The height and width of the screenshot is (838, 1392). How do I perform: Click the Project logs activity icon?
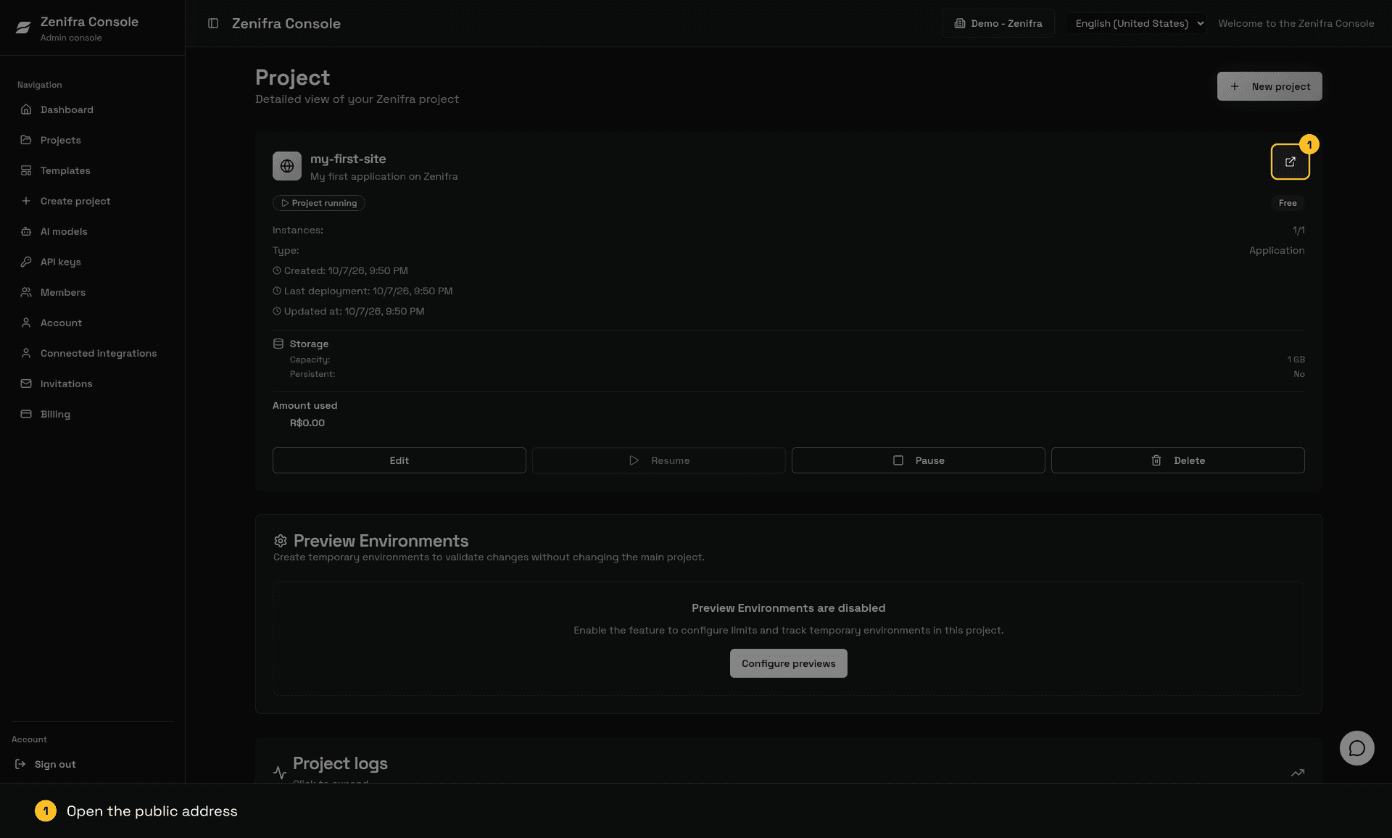click(x=280, y=773)
